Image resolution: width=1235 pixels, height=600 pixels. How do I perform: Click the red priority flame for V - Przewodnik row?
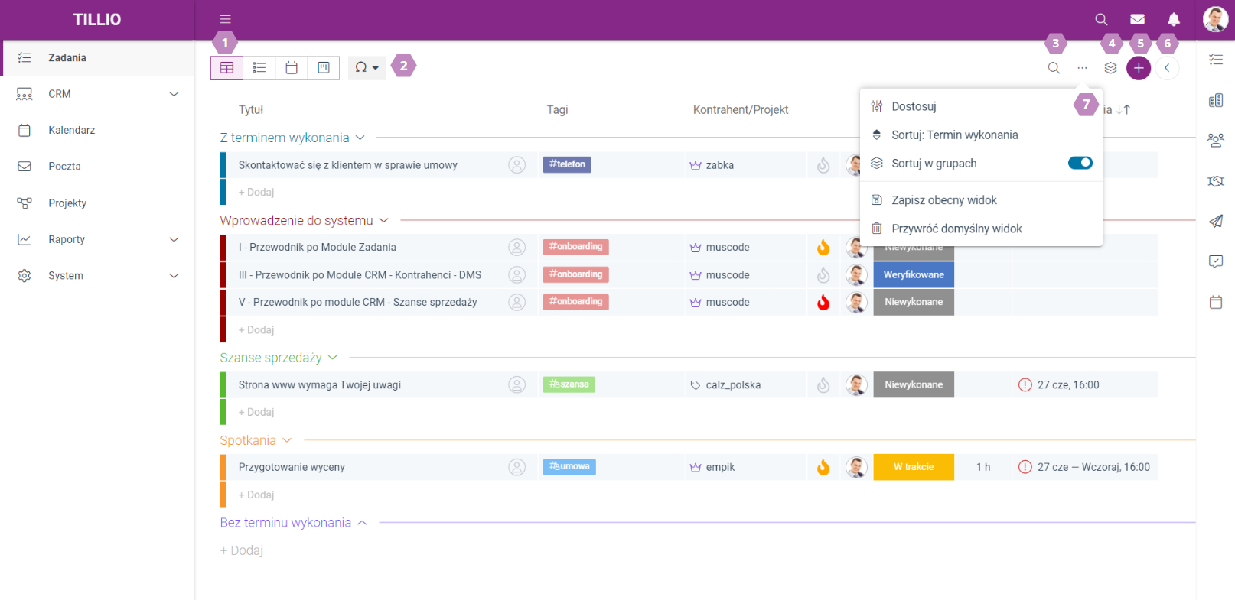pyautogui.click(x=823, y=302)
